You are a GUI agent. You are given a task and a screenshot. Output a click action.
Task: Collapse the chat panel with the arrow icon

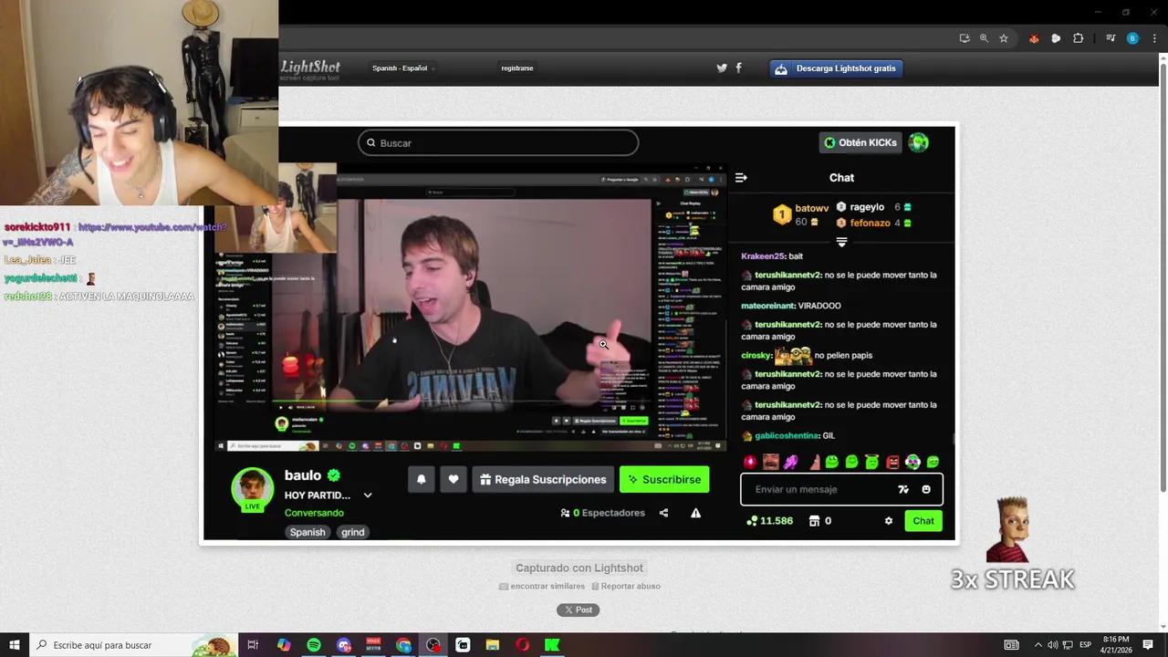741,178
